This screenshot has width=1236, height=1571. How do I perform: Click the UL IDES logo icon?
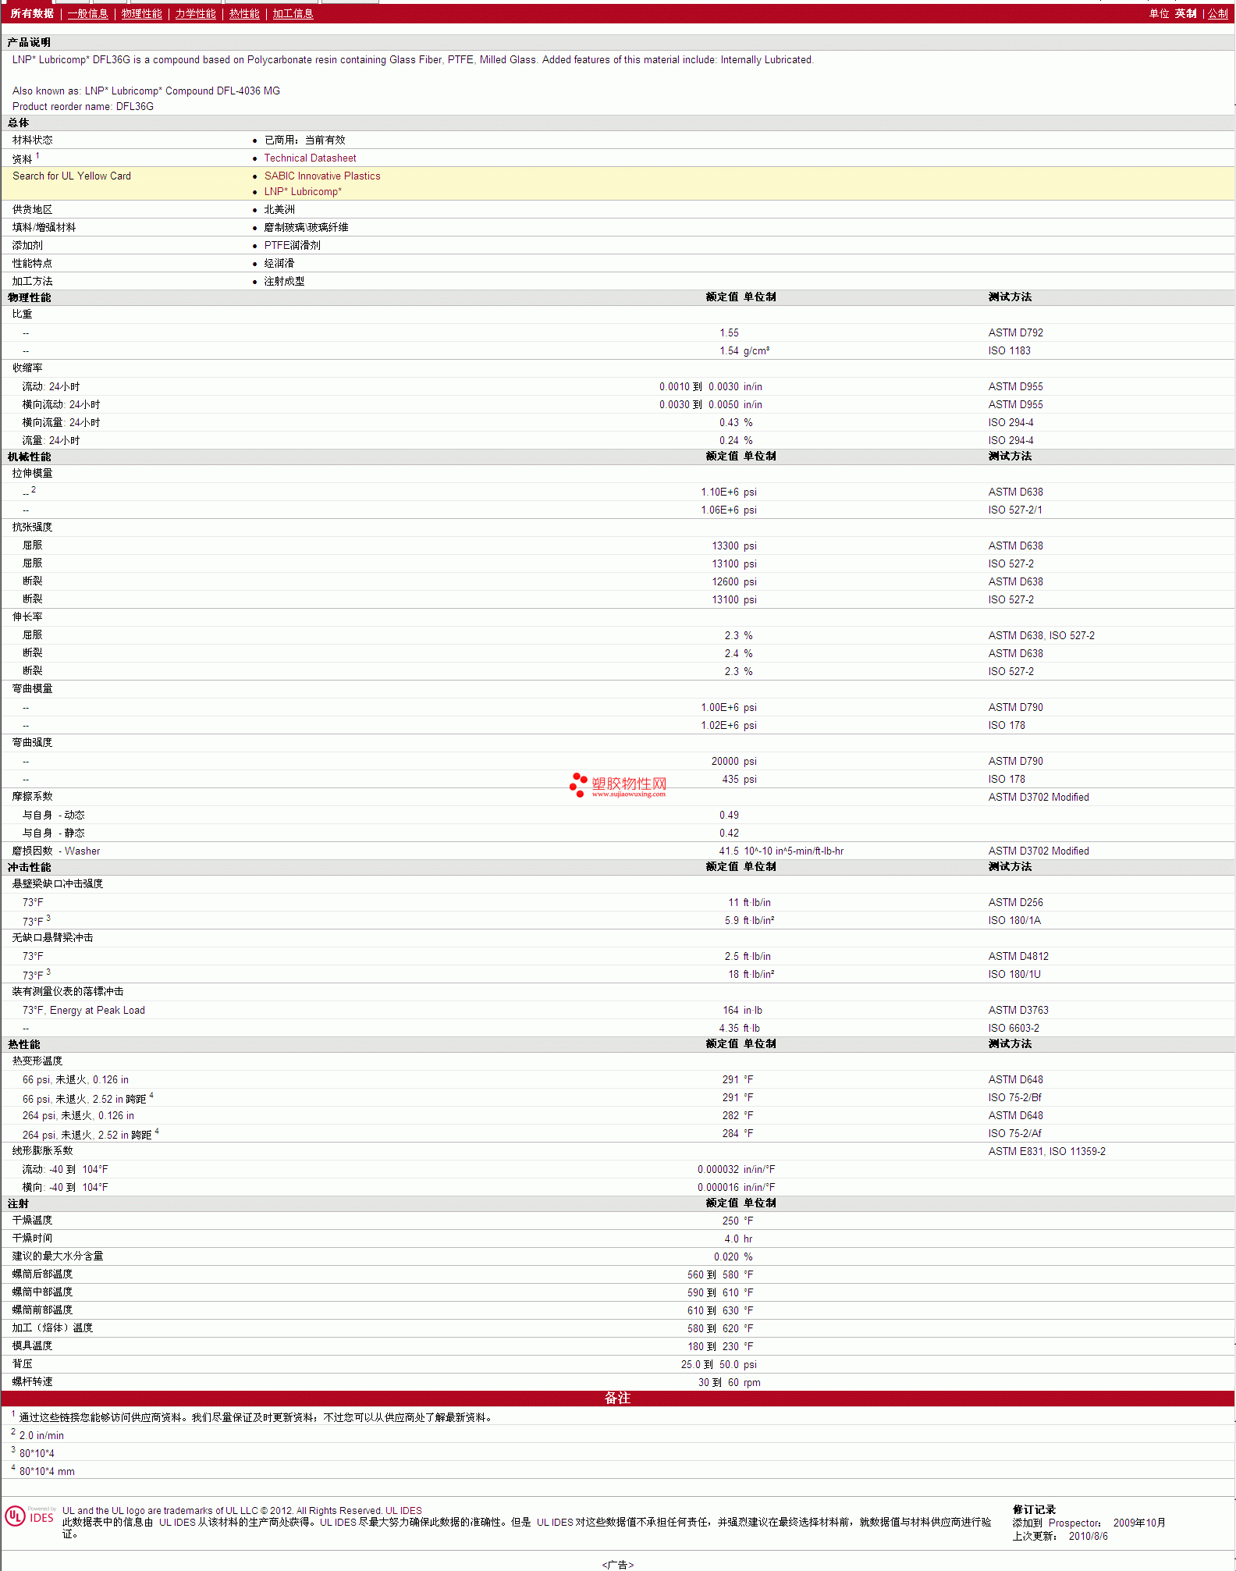30,1516
